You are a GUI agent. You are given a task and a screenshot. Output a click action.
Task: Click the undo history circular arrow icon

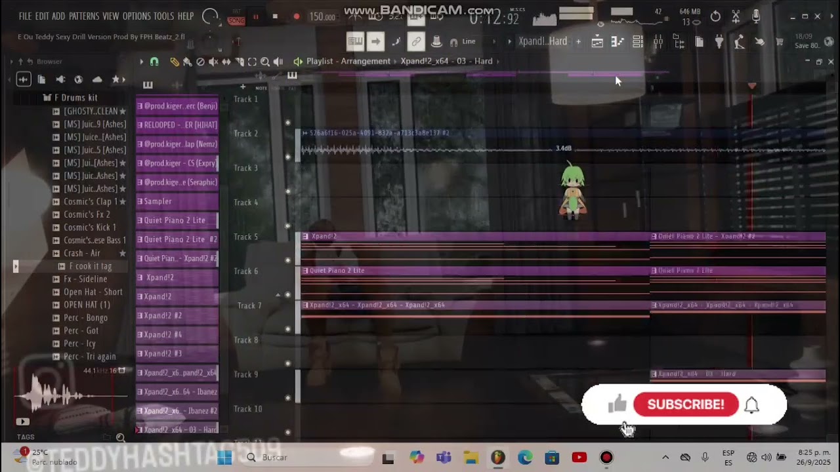715,16
